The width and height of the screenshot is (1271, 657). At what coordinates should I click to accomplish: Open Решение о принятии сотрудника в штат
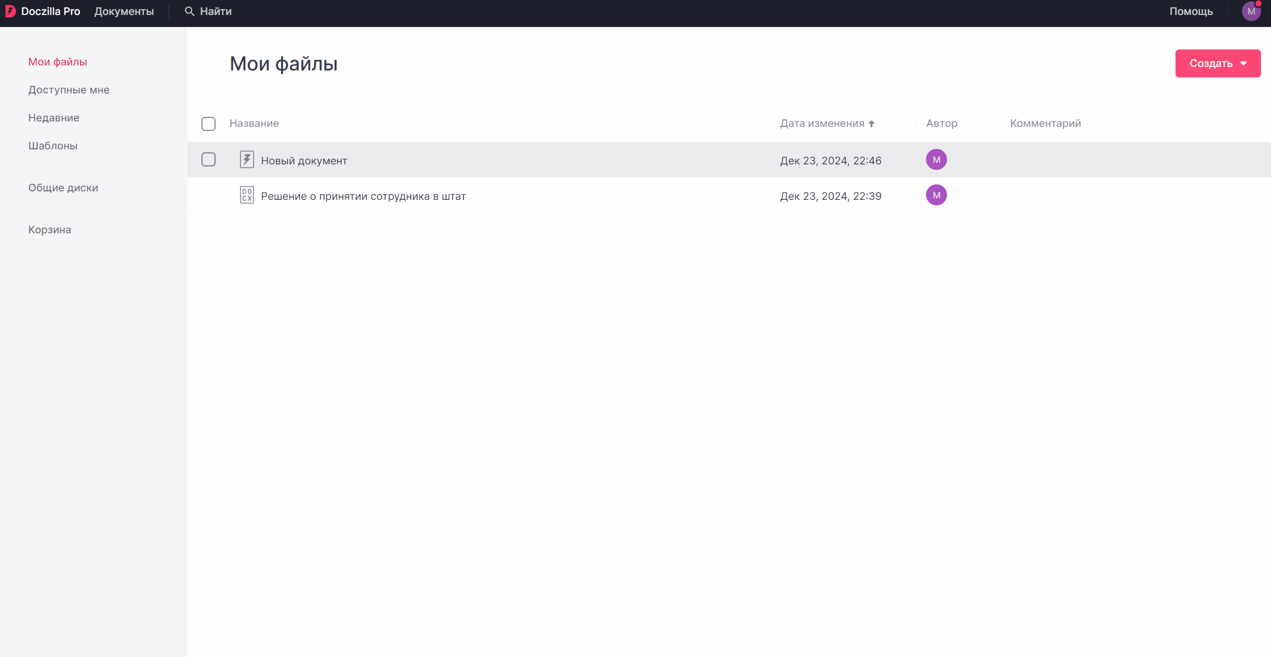coord(363,196)
